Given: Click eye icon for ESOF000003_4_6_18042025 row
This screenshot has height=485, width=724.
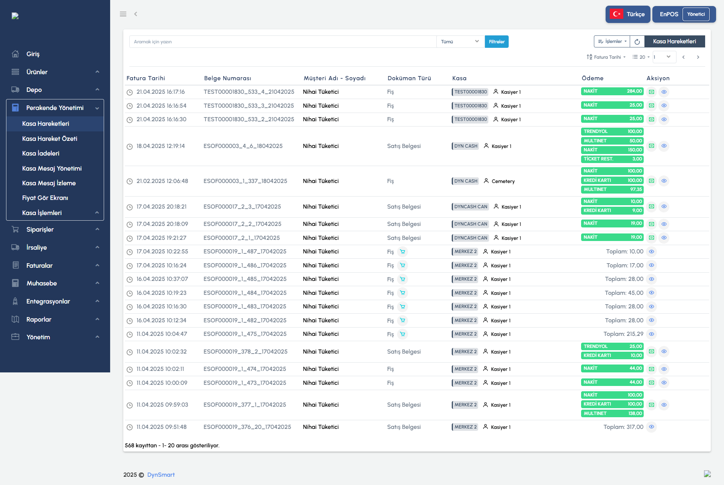Looking at the screenshot, I should tap(664, 146).
